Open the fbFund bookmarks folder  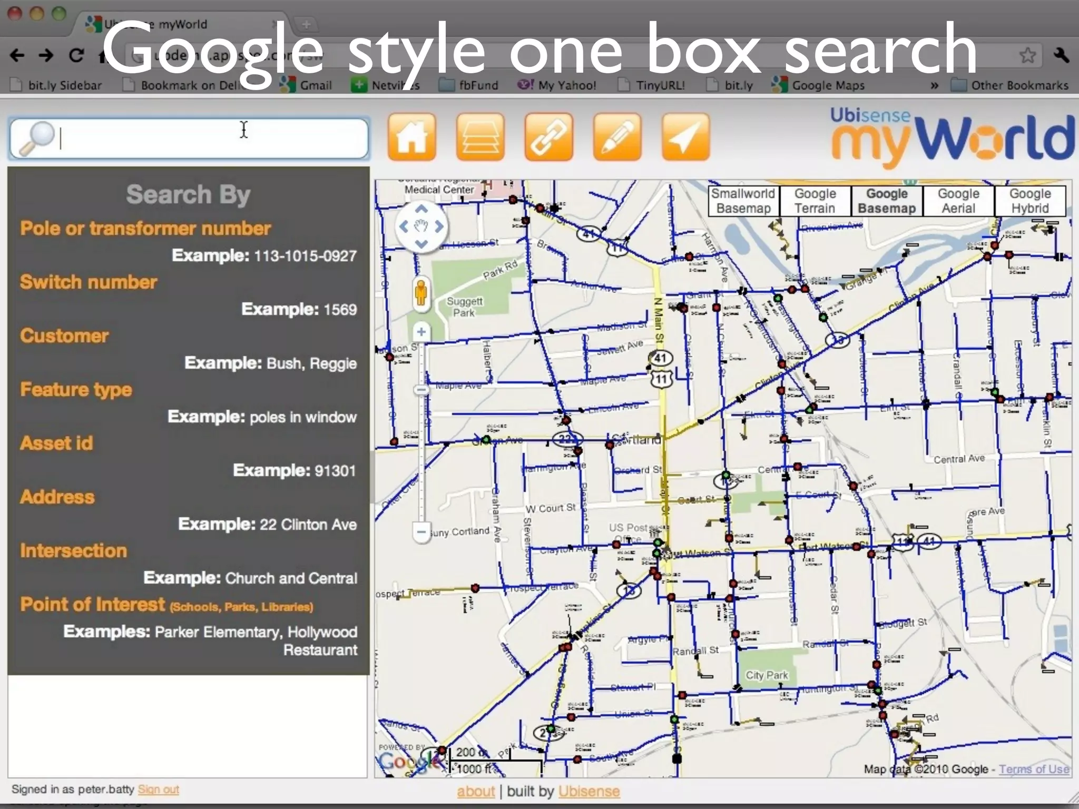tap(469, 85)
